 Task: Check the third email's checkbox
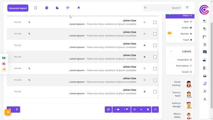pos(155,45)
